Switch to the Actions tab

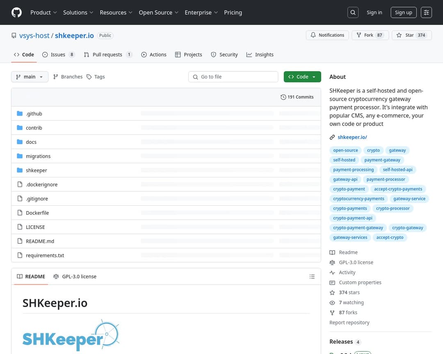click(154, 54)
